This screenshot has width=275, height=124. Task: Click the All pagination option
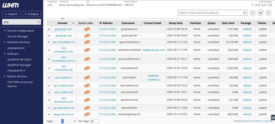tap(75, 121)
